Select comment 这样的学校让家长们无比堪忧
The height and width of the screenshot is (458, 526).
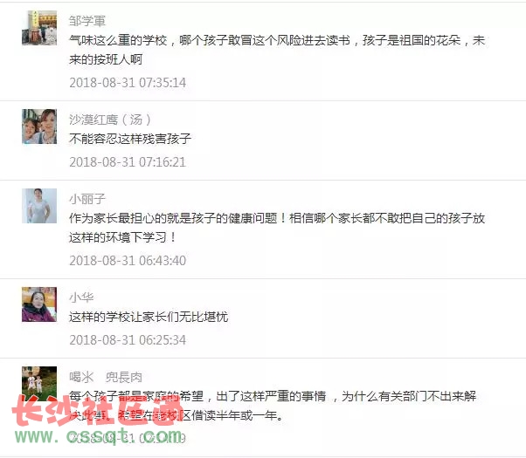[x=149, y=317]
